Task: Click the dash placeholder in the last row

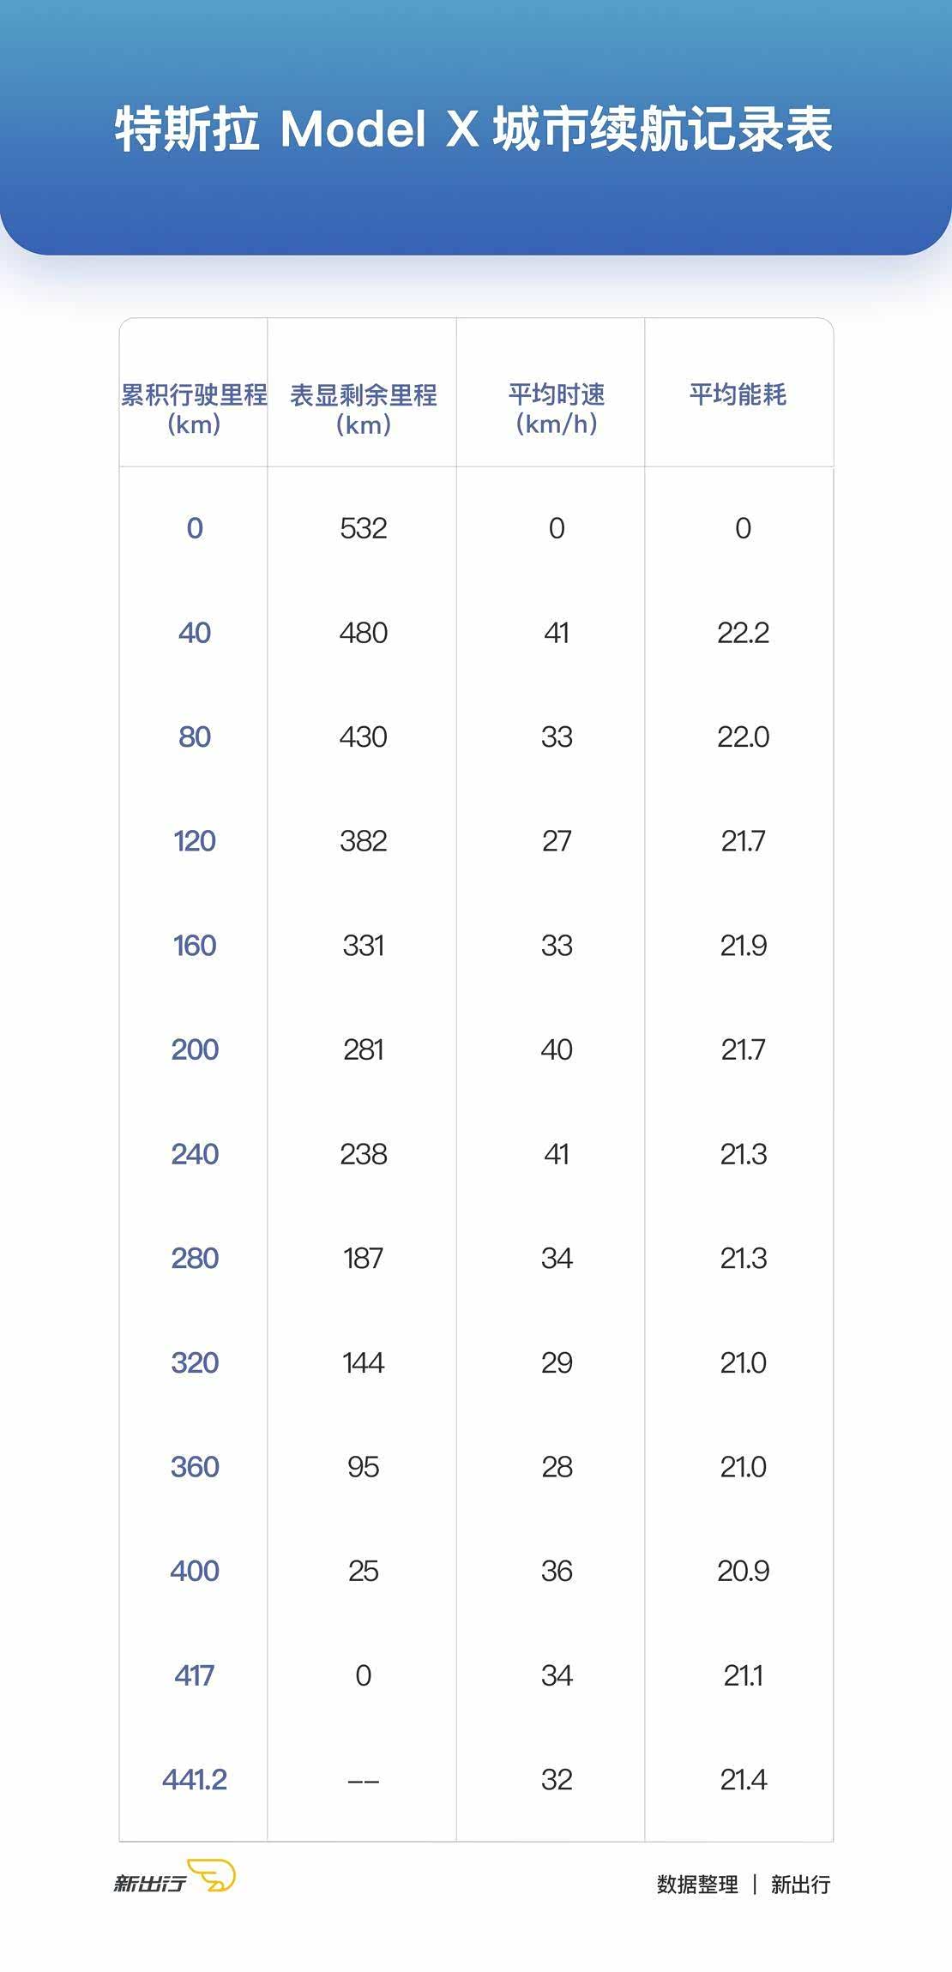Action: [x=364, y=1781]
